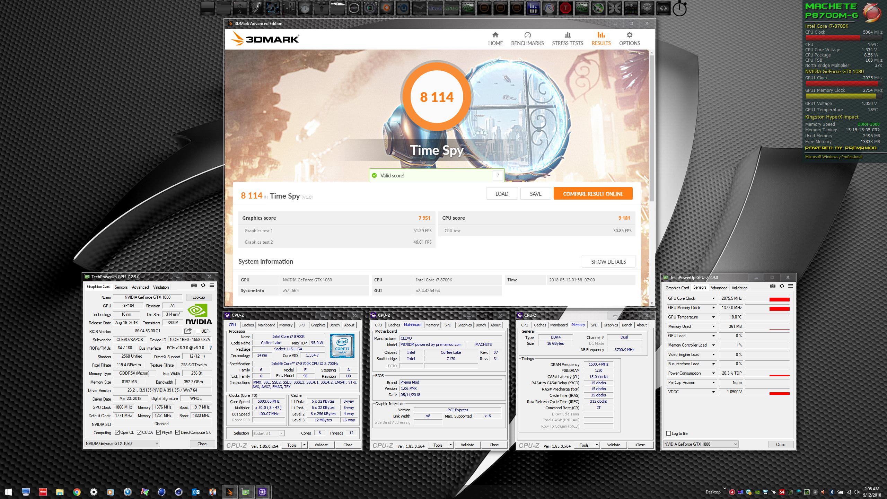
Task: Expand hidden Desktop toolbar chevron
Action: click(x=724, y=489)
